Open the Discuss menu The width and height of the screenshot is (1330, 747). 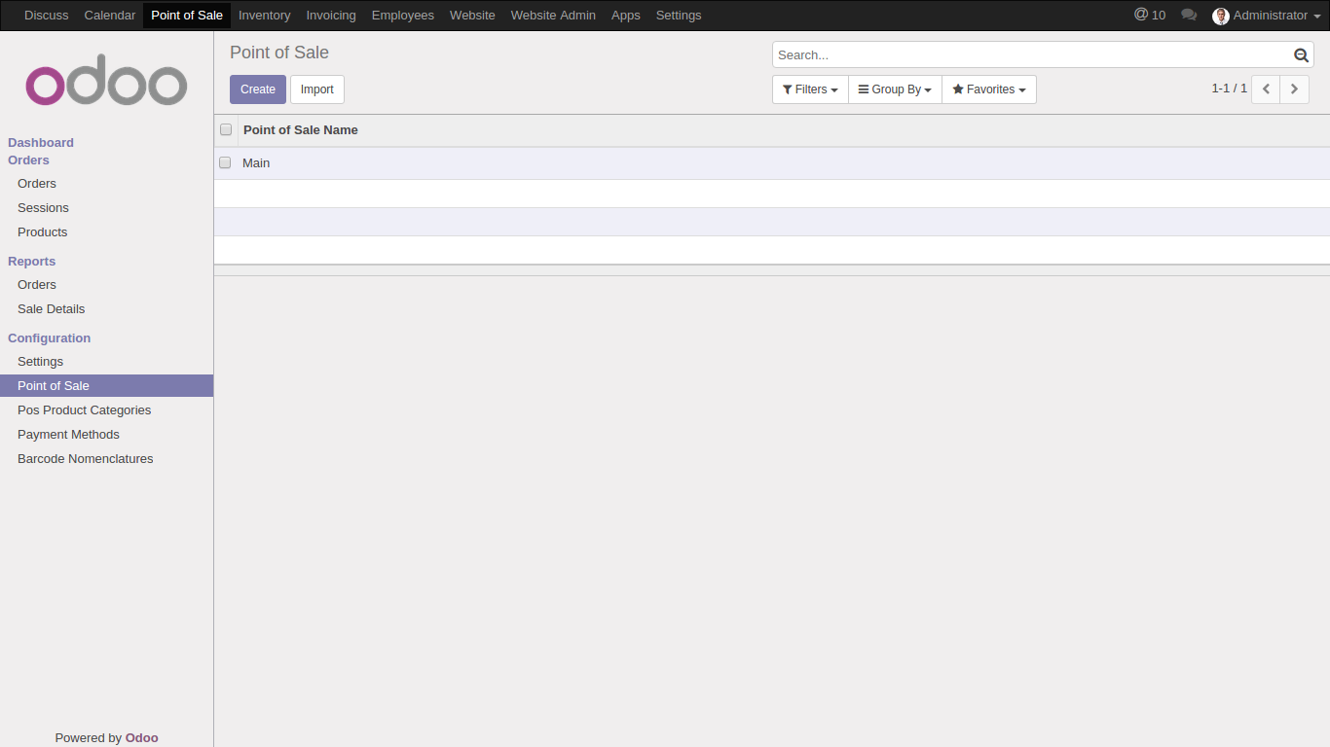(47, 16)
